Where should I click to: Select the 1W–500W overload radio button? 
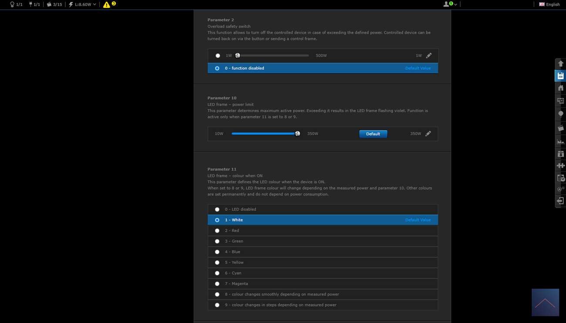(218, 56)
